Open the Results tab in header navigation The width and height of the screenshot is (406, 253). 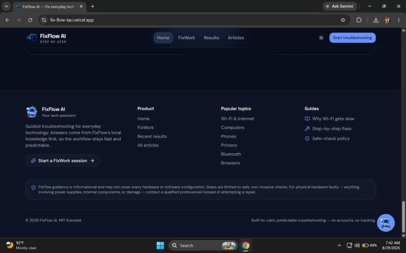pos(211,38)
